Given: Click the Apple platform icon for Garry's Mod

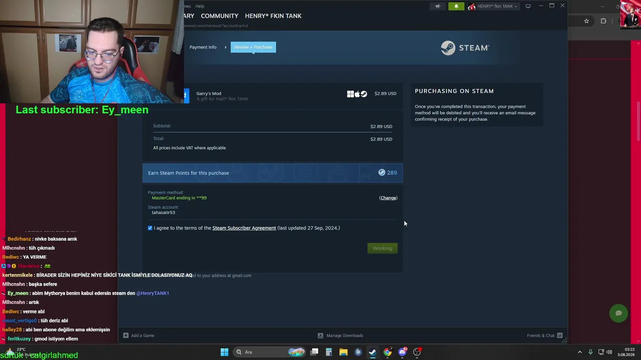Looking at the screenshot, I should [357, 93].
